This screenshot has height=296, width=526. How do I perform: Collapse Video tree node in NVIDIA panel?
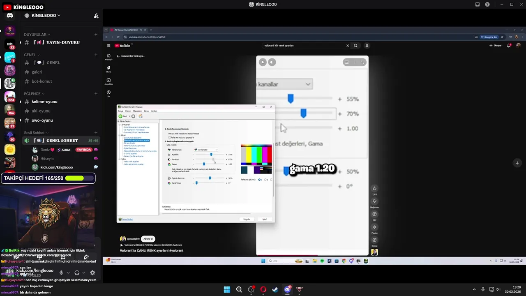pos(120,159)
